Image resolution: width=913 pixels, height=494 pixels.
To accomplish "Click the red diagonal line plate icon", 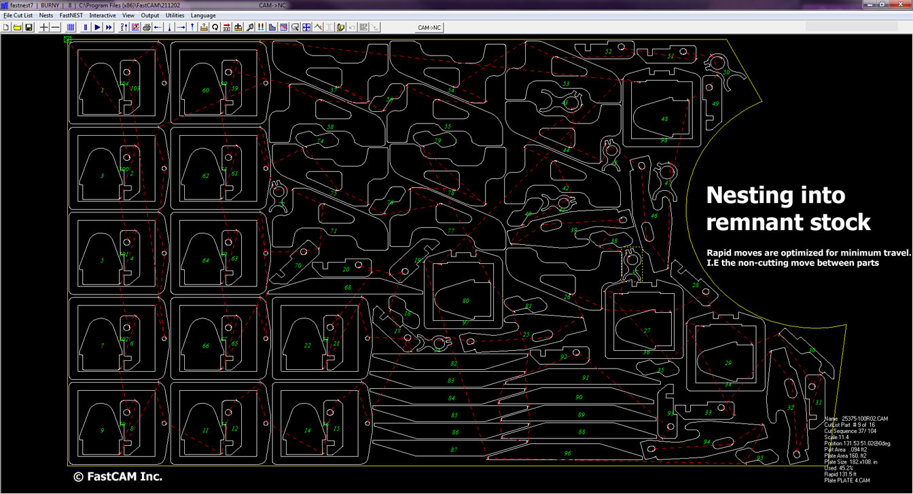I will coord(283,27).
